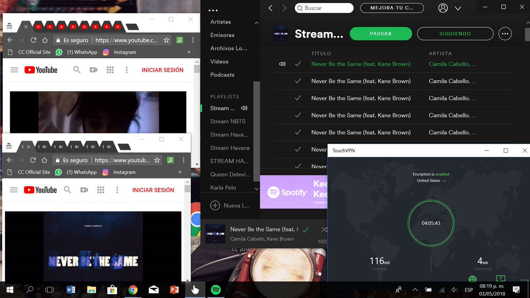Screen dimensions: 530x298
Task: Open the United States server dropdown
Action: pyautogui.click(x=432, y=181)
